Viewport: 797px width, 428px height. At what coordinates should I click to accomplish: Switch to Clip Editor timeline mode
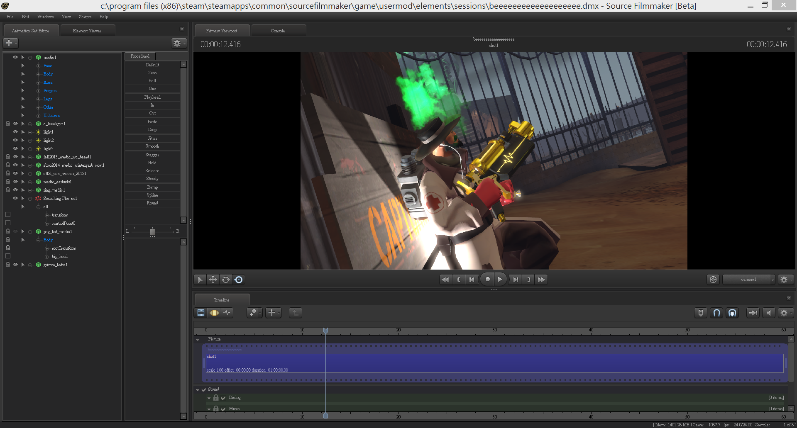tap(201, 313)
